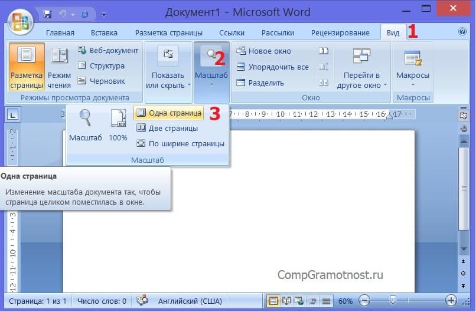Viewport: 476px width, 312px height.
Task: Open Customize Quick Access Toolbar arrow
Action: pos(104,14)
